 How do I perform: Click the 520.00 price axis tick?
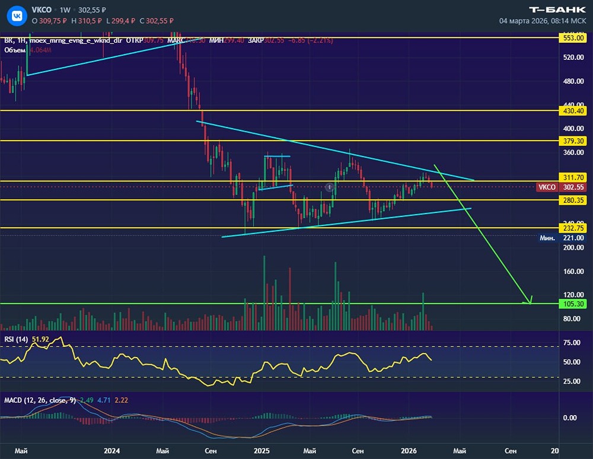tap(573, 58)
